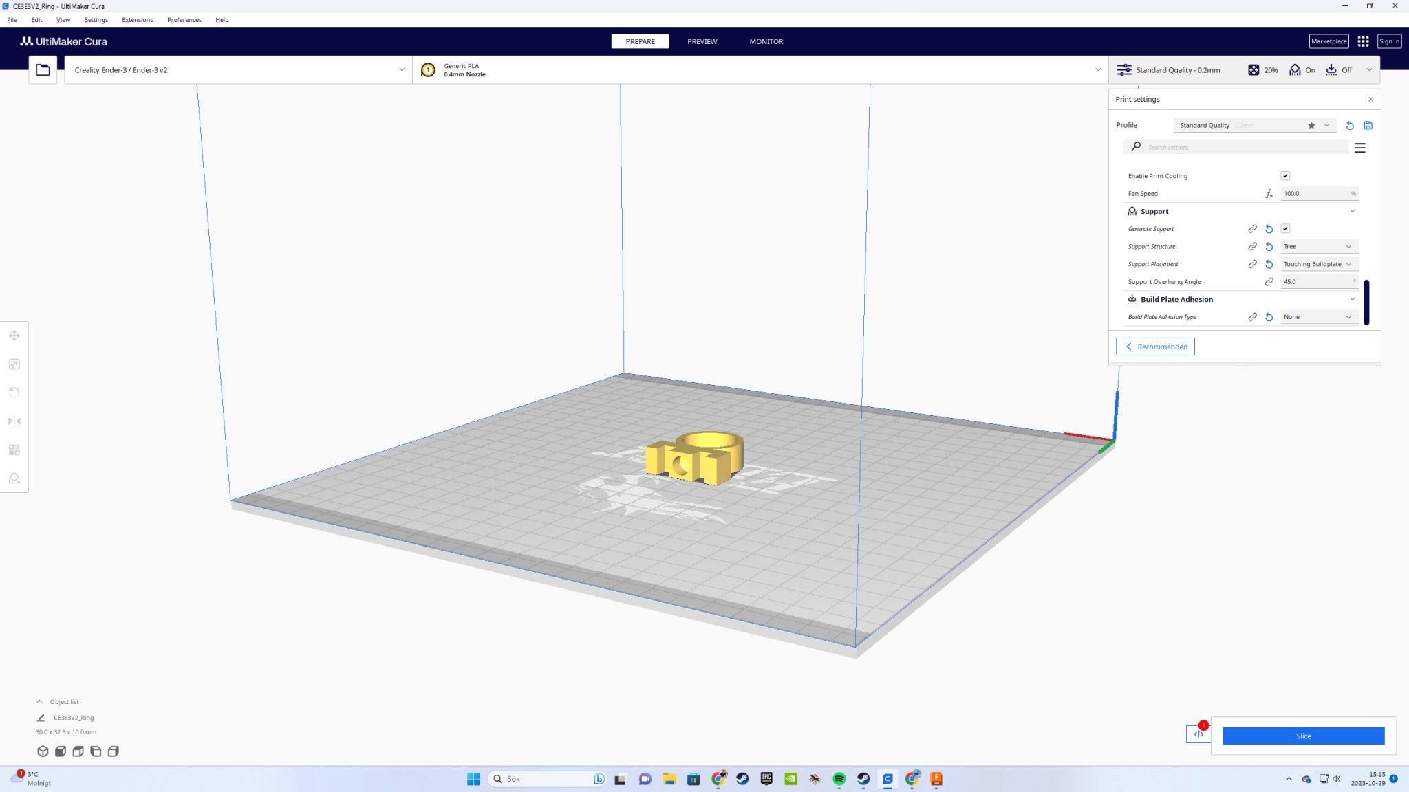
Task: Favorite the Standard Quality profile star
Action: point(1311,125)
